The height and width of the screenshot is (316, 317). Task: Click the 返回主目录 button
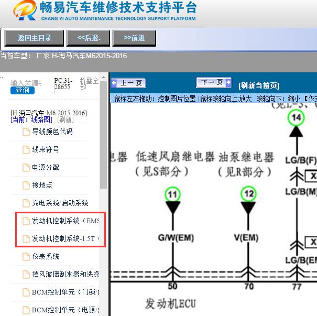[34, 38]
